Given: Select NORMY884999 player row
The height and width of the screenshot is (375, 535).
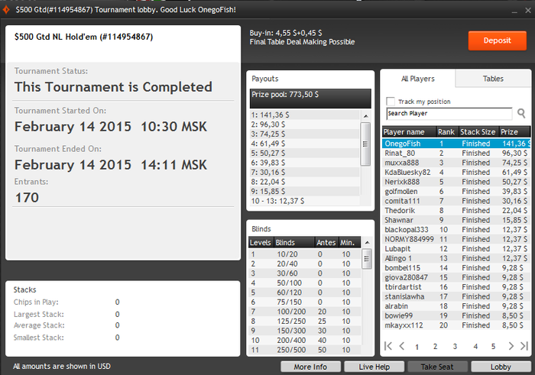Looking at the screenshot, I should tap(456, 239).
